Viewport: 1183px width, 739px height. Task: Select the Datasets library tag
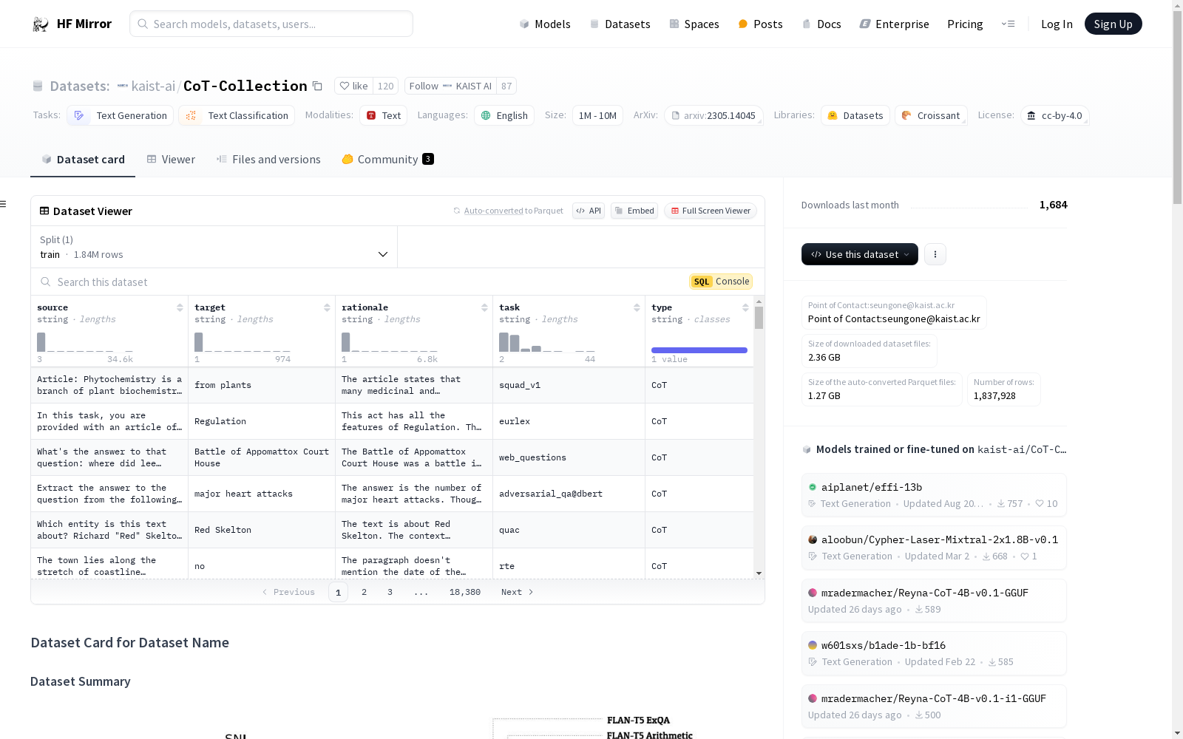(855, 115)
